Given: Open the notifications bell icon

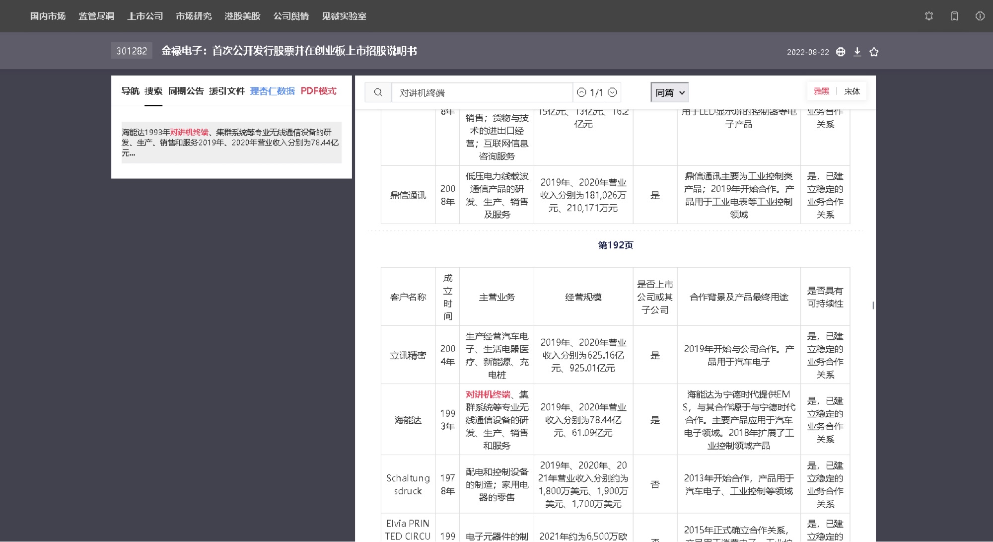Looking at the screenshot, I should click(x=929, y=16).
